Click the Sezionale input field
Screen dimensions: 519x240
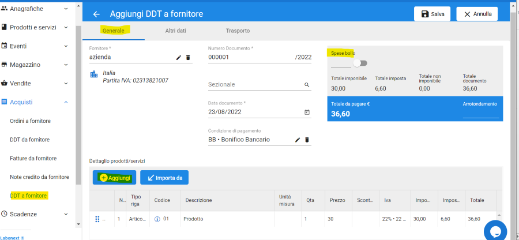[x=255, y=85]
